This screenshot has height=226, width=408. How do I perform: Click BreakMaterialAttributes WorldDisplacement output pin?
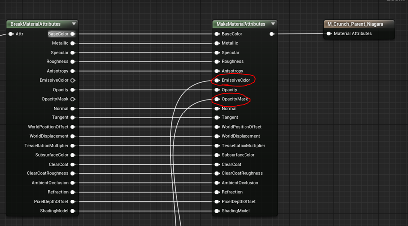(x=73, y=136)
